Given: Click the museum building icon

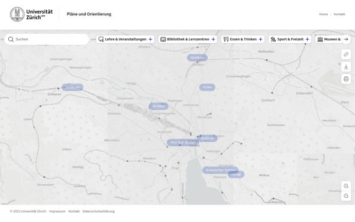Looking at the screenshot, I should tap(320, 40).
